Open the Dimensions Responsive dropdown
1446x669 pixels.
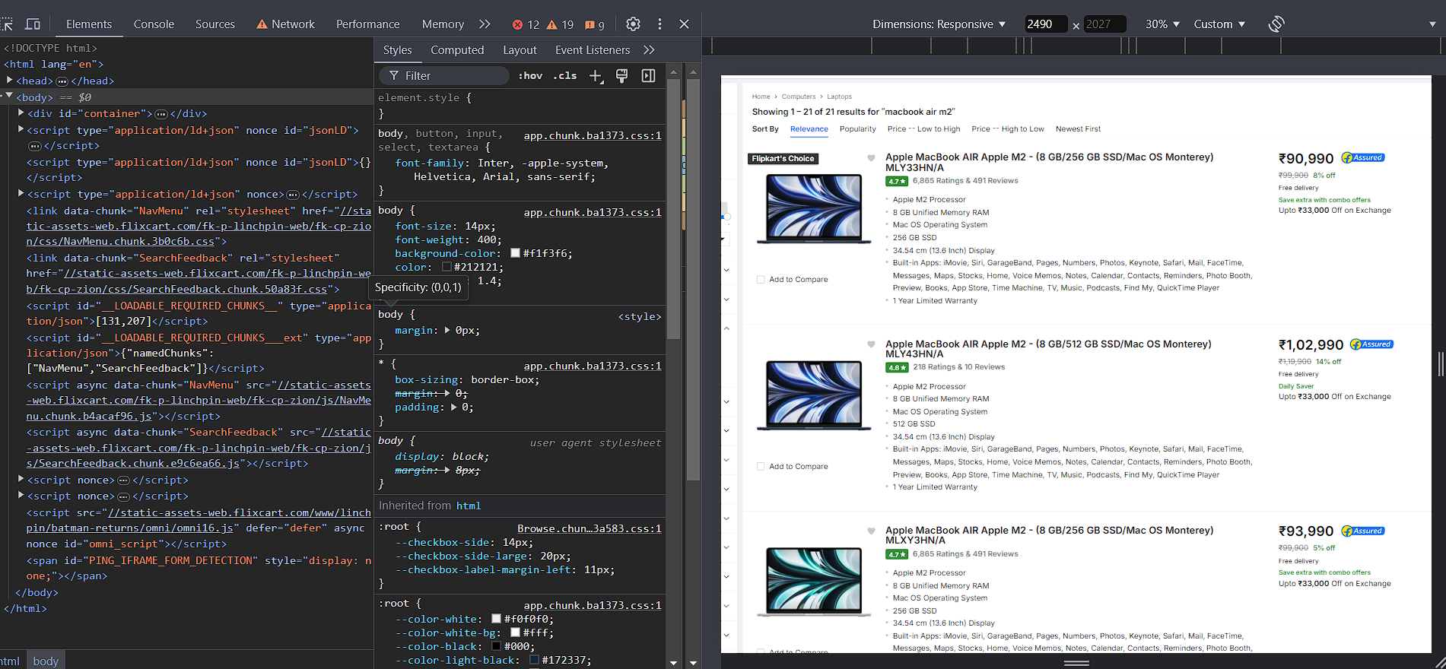939,24
